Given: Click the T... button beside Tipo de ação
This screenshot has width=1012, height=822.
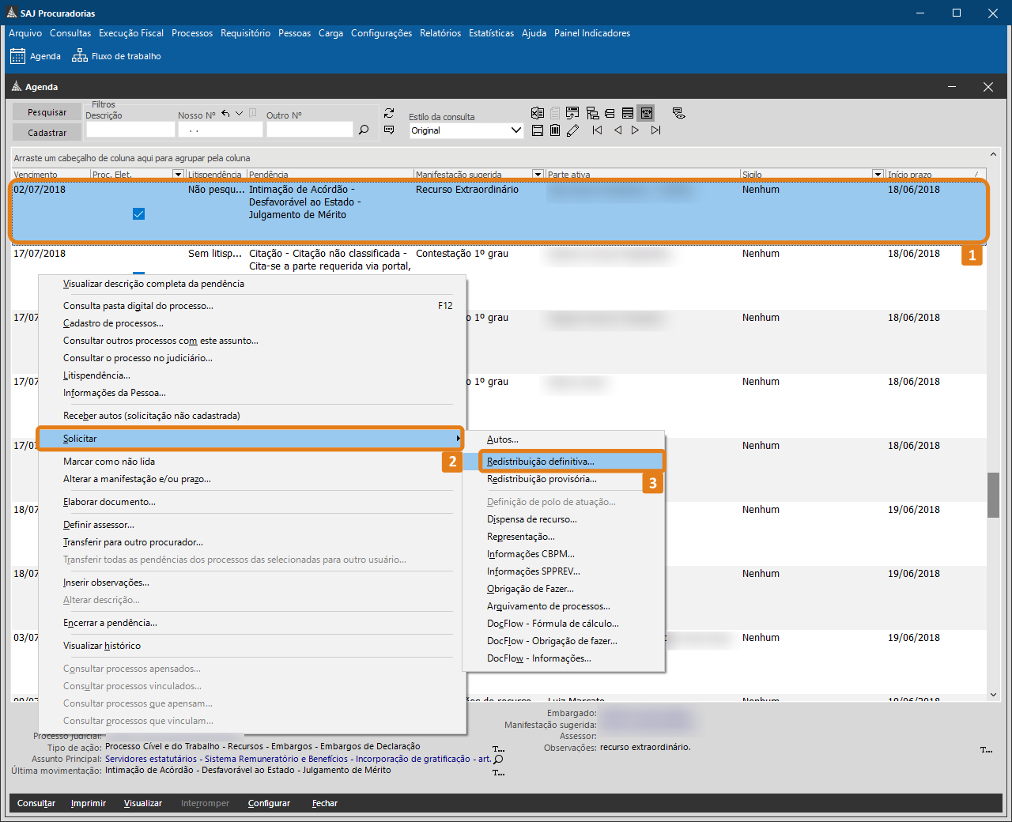Looking at the screenshot, I should [x=499, y=748].
